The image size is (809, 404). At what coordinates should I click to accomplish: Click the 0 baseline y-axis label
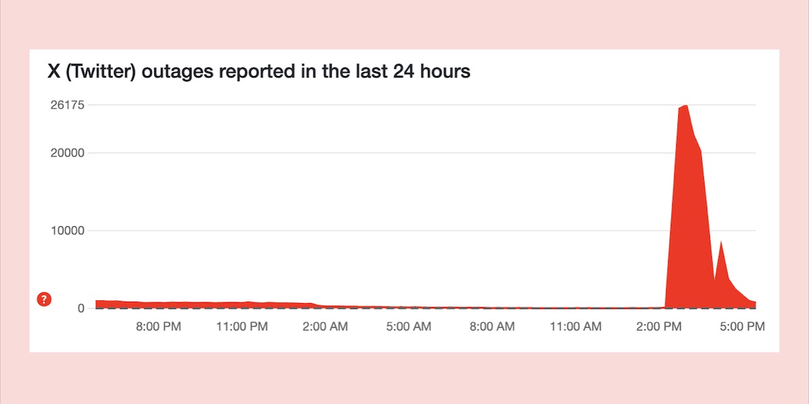[x=80, y=308]
